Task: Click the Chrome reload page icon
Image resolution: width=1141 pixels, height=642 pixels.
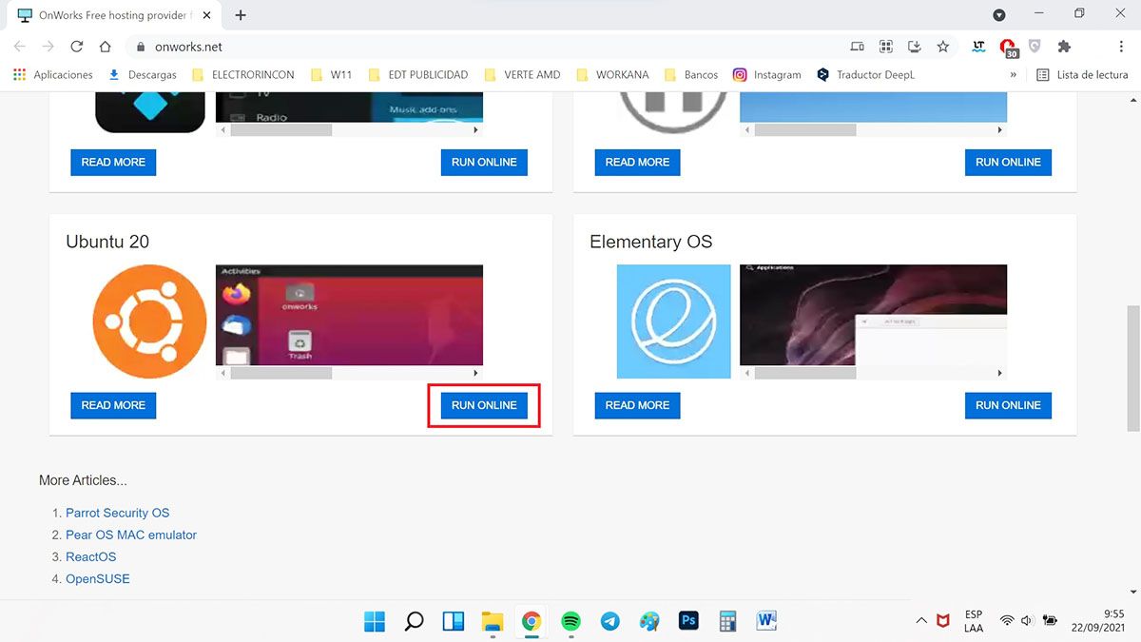Action: [77, 47]
